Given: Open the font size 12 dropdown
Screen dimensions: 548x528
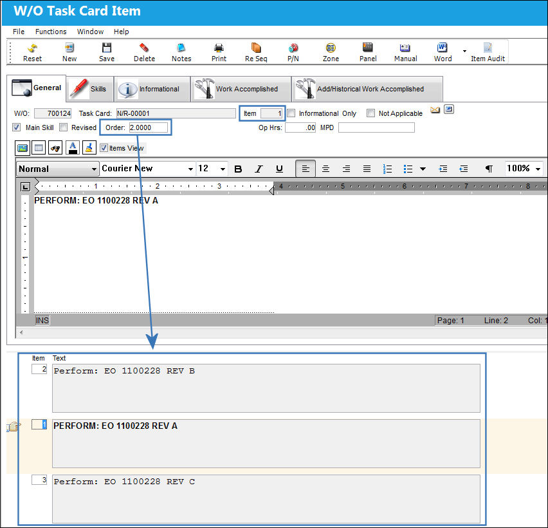Looking at the screenshot, I should [223, 169].
